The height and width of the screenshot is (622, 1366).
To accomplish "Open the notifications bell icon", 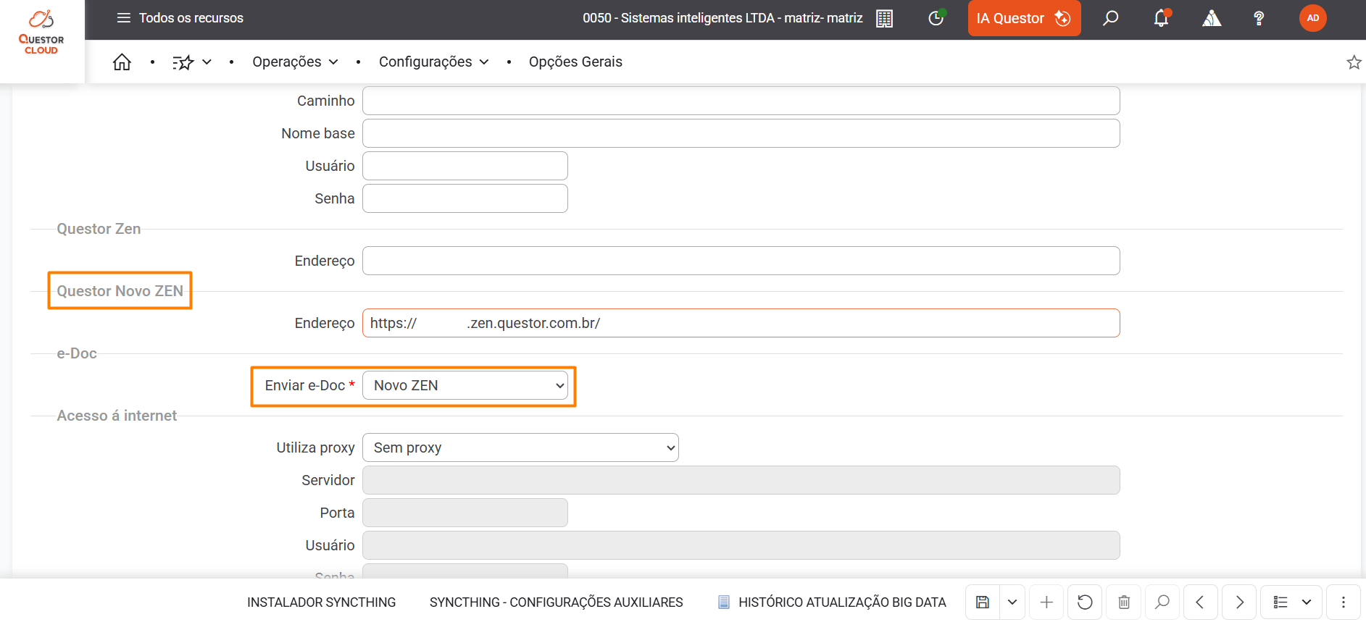I will pos(1161,18).
